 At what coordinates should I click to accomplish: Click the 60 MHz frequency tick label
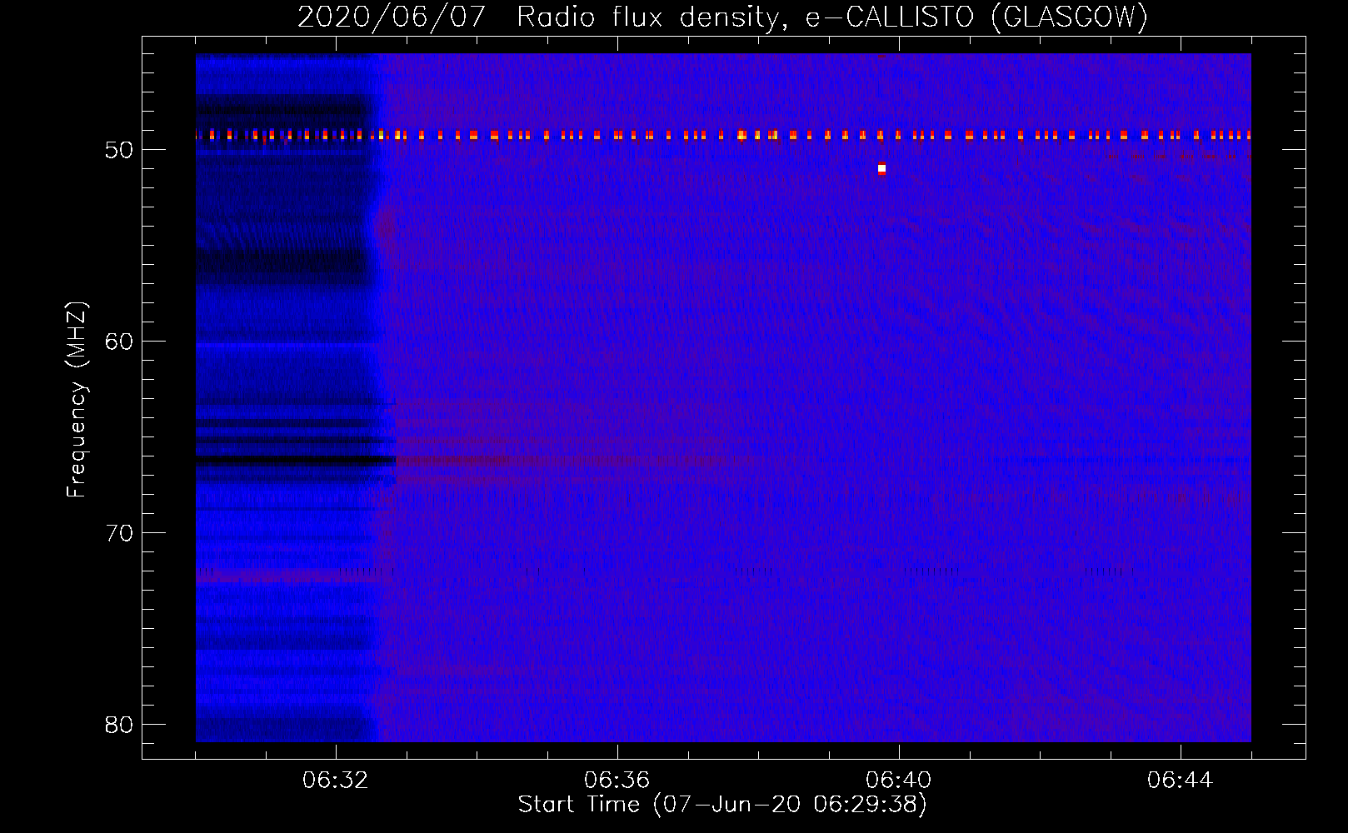[x=119, y=342]
